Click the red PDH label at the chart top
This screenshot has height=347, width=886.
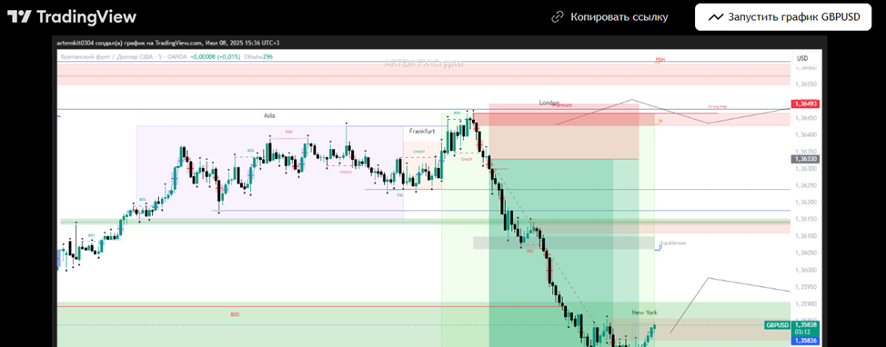660,59
